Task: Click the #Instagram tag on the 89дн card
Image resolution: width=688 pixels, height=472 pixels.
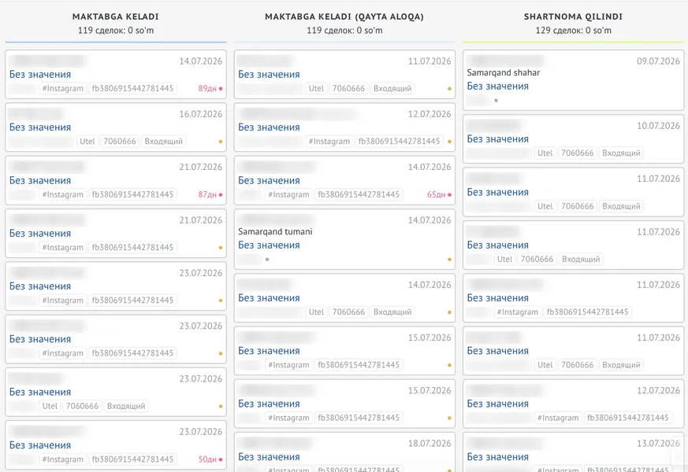Action: pos(63,88)
